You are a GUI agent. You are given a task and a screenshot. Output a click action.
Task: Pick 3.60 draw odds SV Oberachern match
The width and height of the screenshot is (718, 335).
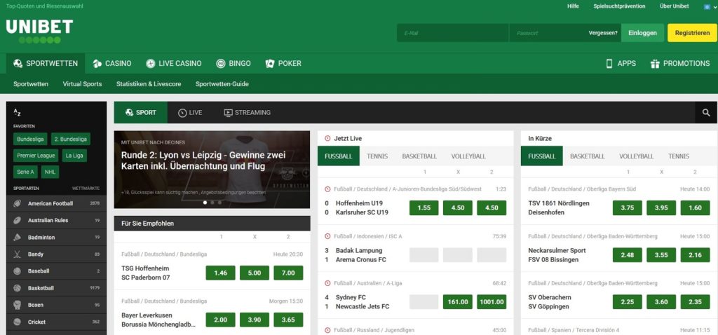(x=661, y=302)
